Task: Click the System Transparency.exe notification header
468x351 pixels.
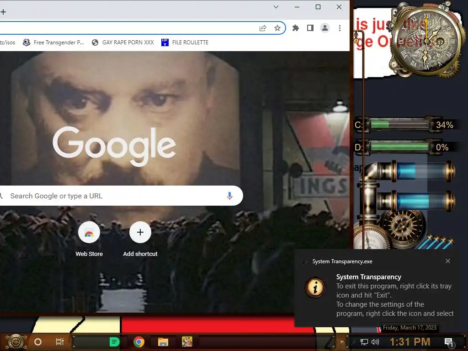Action: pos(342,261)
